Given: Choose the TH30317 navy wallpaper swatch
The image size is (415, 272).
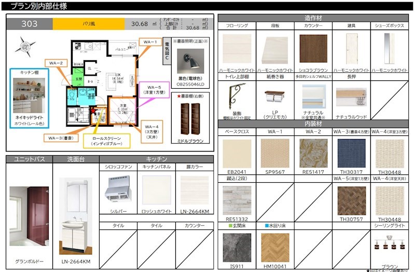Looking at the screenshot, I should click(x=352, y=154).
